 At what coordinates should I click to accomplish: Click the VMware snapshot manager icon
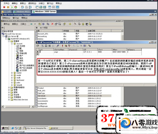pos(30,7)
